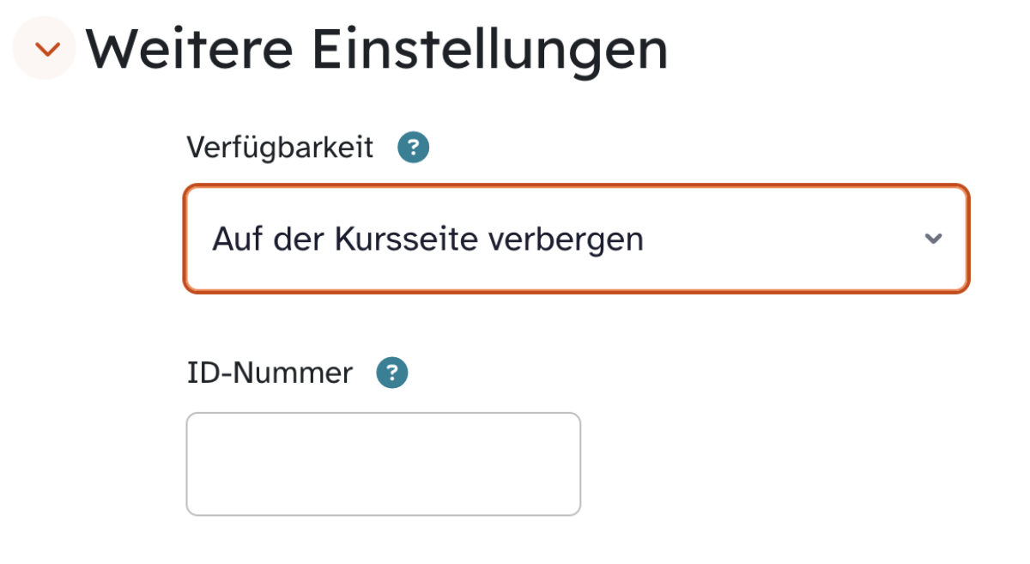Show the Verfügbarkeit help tooltip
The height and width of the screenshot is (564, 1030).
pos(413,148)
